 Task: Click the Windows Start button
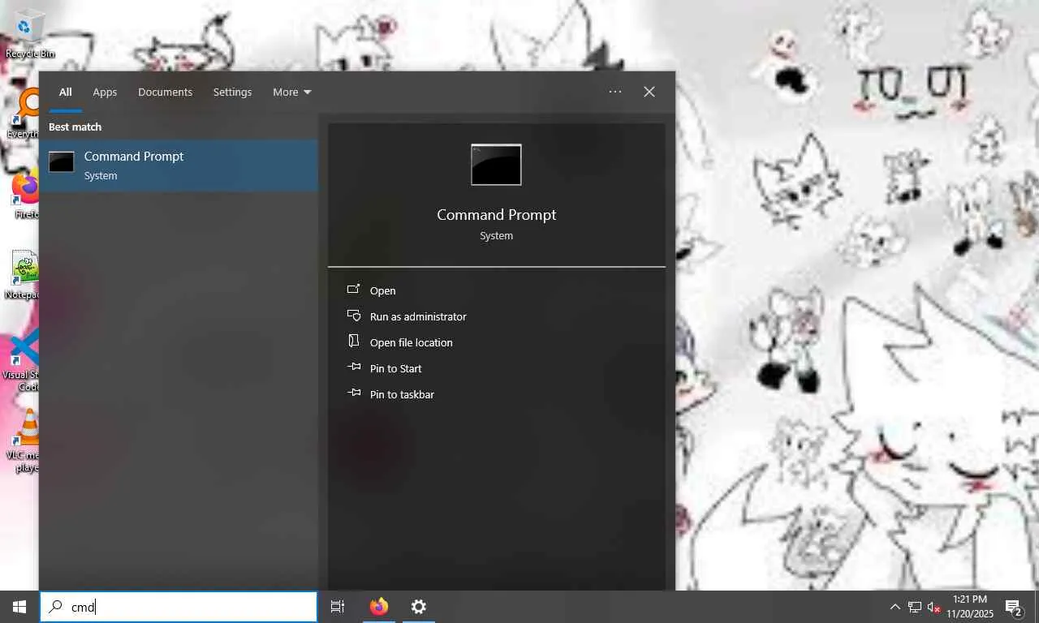tap(19, 607)
